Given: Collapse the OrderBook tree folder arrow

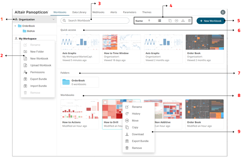Looking at the screenshot, I should tap(15, 26).
